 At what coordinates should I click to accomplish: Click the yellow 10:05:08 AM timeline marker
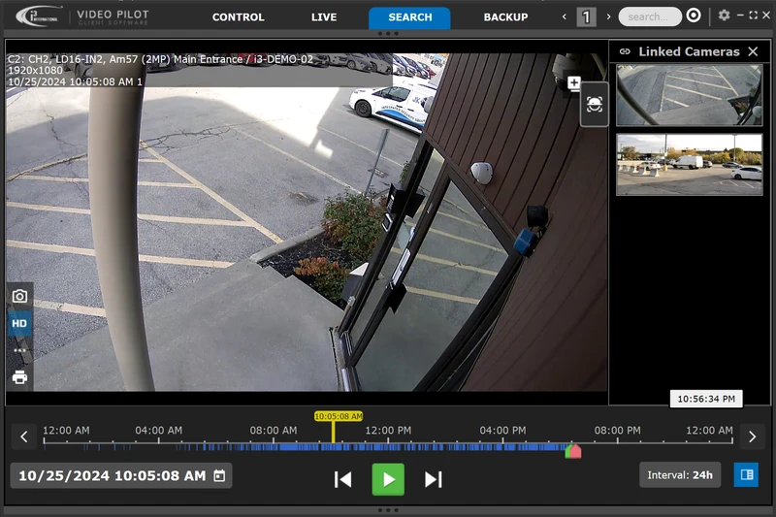(338, 416)
